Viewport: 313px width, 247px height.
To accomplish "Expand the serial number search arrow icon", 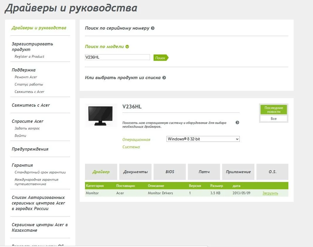I will 153,28.
